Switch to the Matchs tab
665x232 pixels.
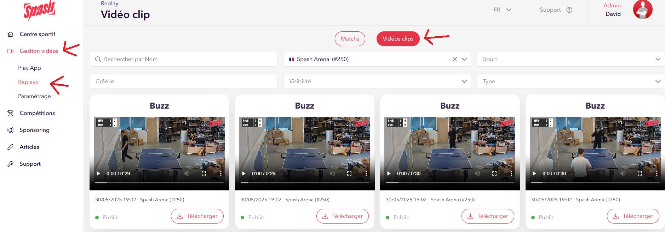point(350,39)
